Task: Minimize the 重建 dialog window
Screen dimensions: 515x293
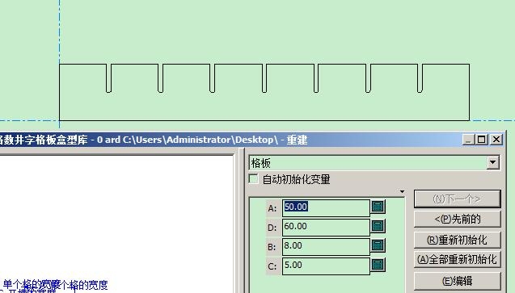Action: 468,140
